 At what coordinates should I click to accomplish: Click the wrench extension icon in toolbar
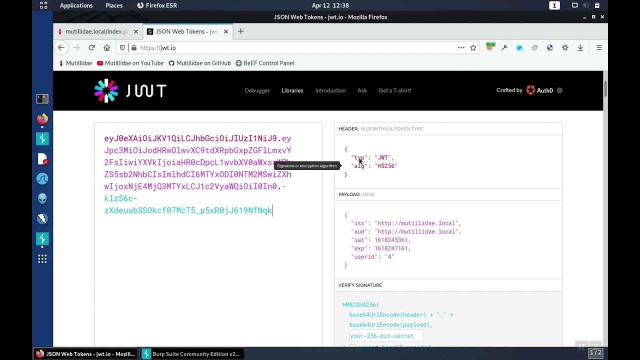(x=504, y=47)
